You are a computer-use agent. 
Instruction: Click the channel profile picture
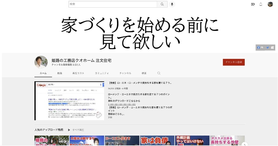click(41, 62)
